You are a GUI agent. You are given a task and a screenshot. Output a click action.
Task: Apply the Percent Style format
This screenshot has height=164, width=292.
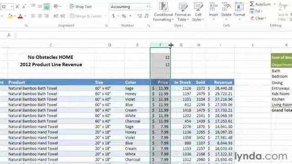124,16
